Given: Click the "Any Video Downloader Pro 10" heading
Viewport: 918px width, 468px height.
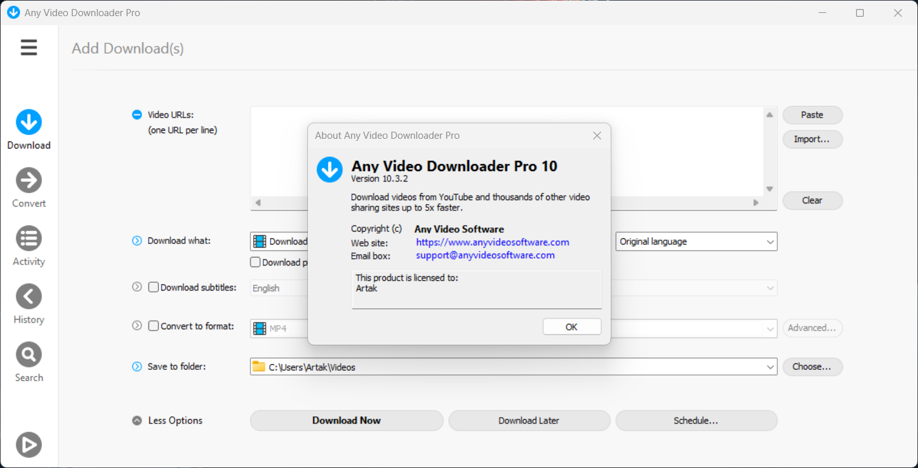Looking at the screenshot, I should [x=454, y=166].
